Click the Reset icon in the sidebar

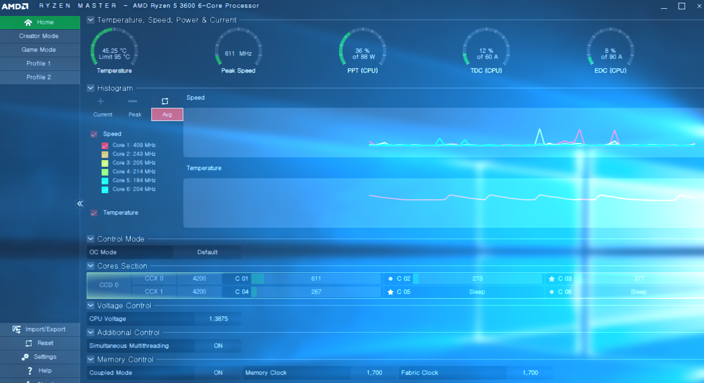tap(28, 343)
